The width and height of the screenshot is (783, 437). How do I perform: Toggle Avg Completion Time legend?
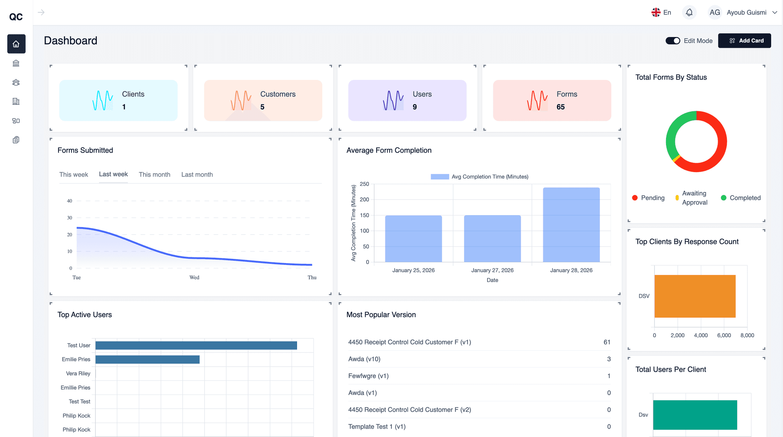(x=479, y=177)
